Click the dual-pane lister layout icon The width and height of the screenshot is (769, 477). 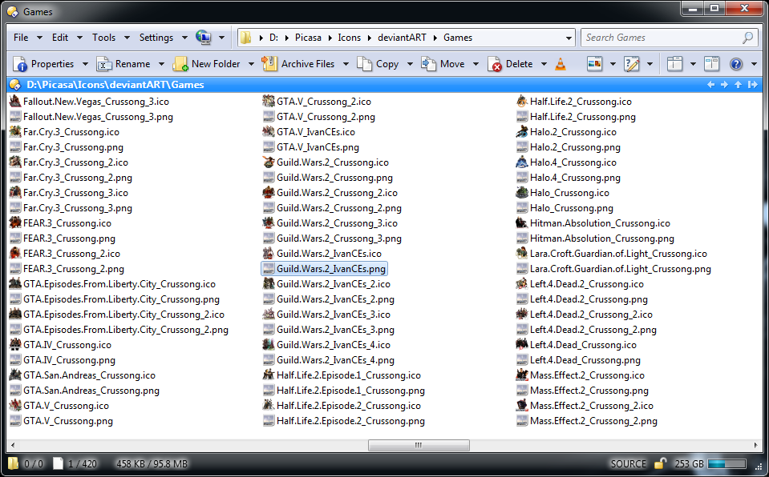[x=711, y=64]
